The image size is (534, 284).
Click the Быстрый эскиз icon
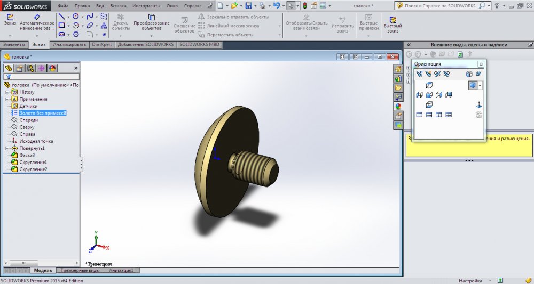point(392,22)
